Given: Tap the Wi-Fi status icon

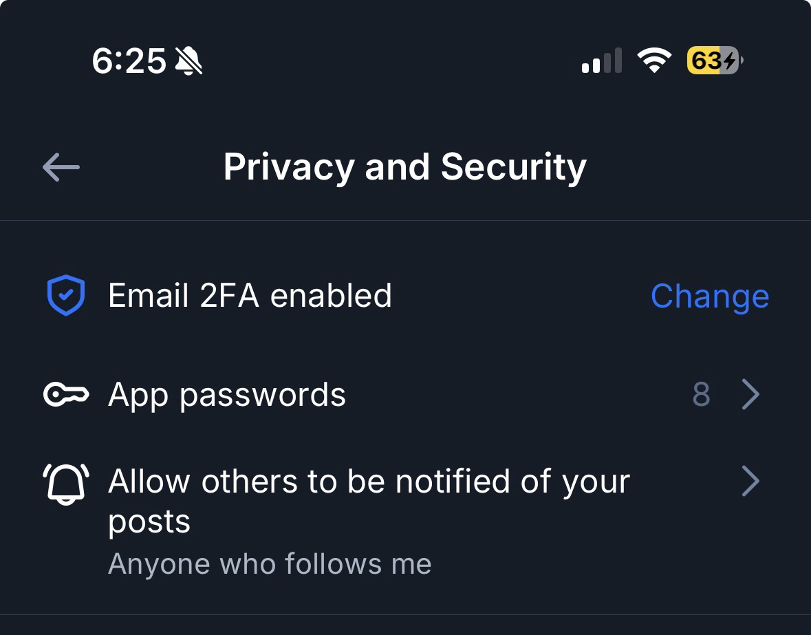Looking at the screenshot, I should [655, 61].
